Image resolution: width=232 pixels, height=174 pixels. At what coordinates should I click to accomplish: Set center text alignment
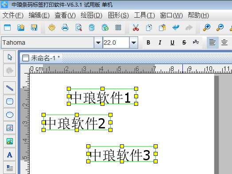224,43
